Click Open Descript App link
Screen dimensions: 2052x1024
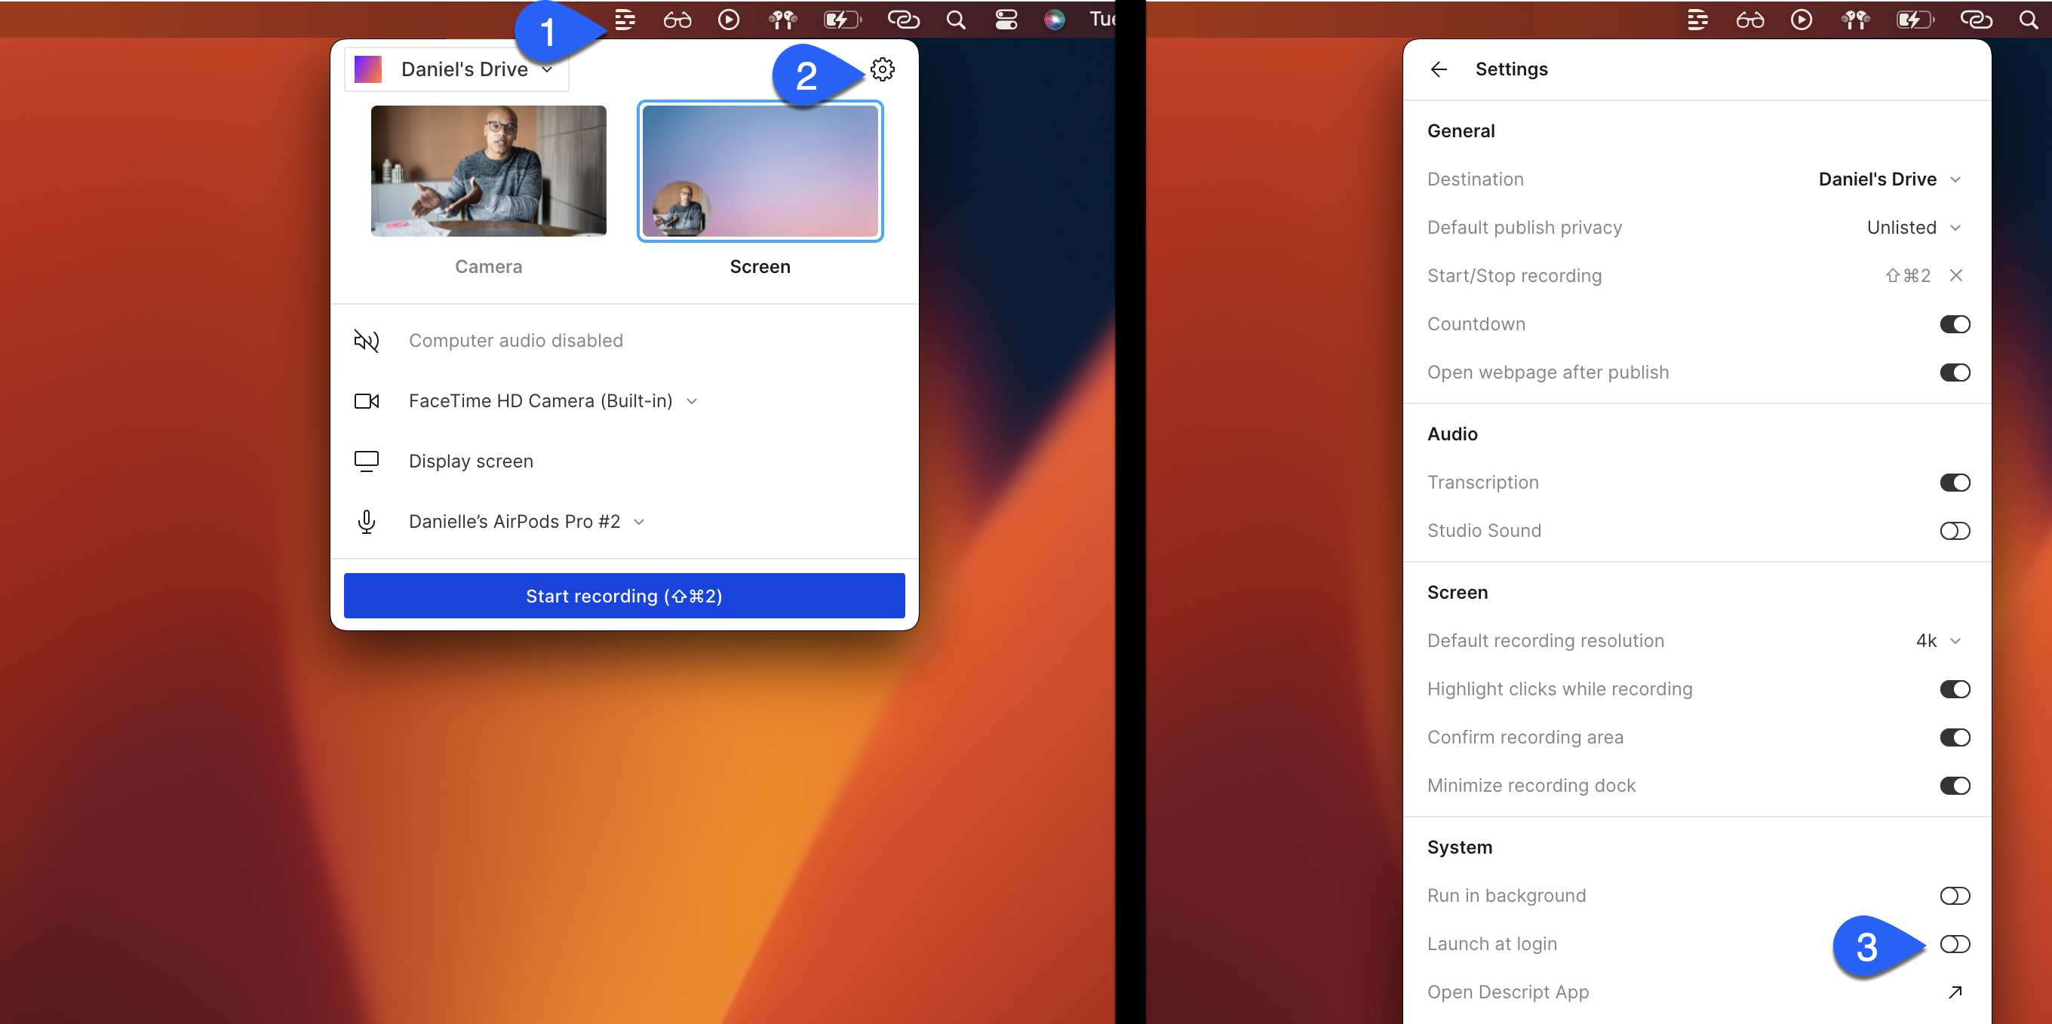pyautogui.click(x=1508, y=992)
